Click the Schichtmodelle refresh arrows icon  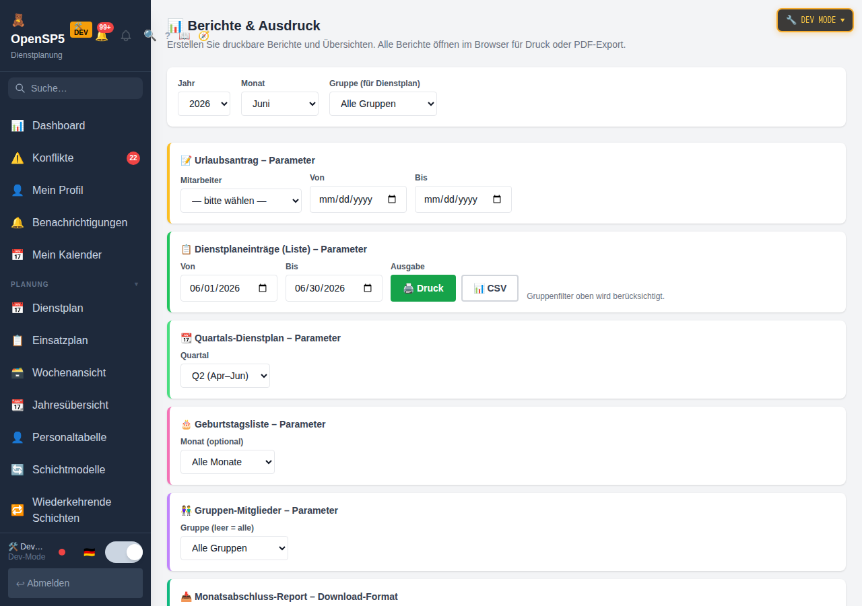[x=18, y=469]
